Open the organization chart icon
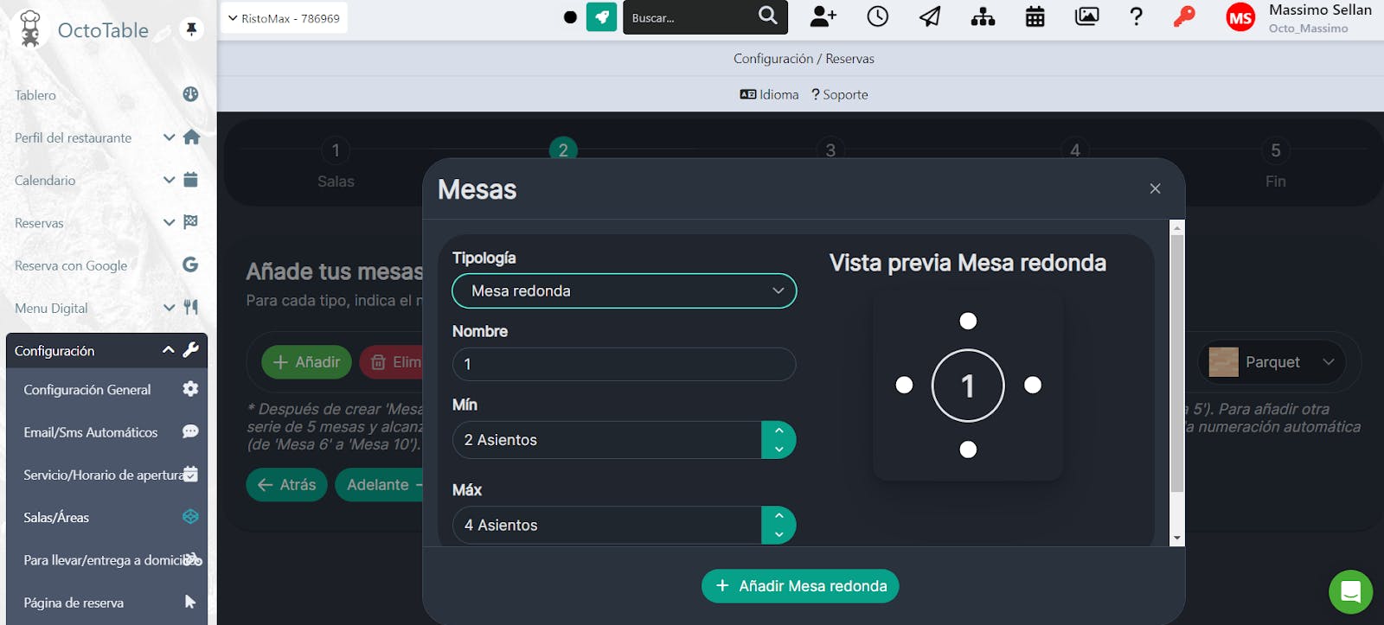 983,16
